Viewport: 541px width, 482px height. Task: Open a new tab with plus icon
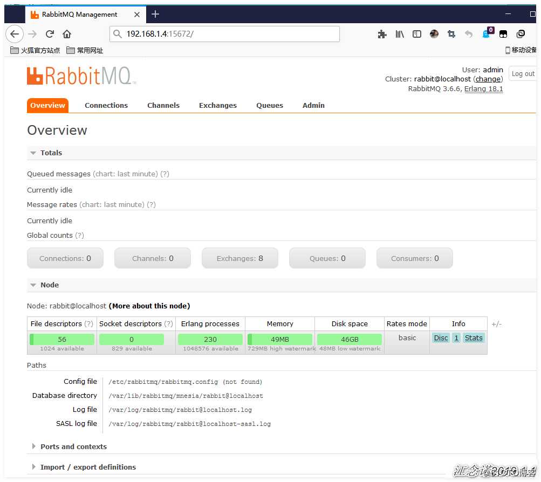coord(155,14)
